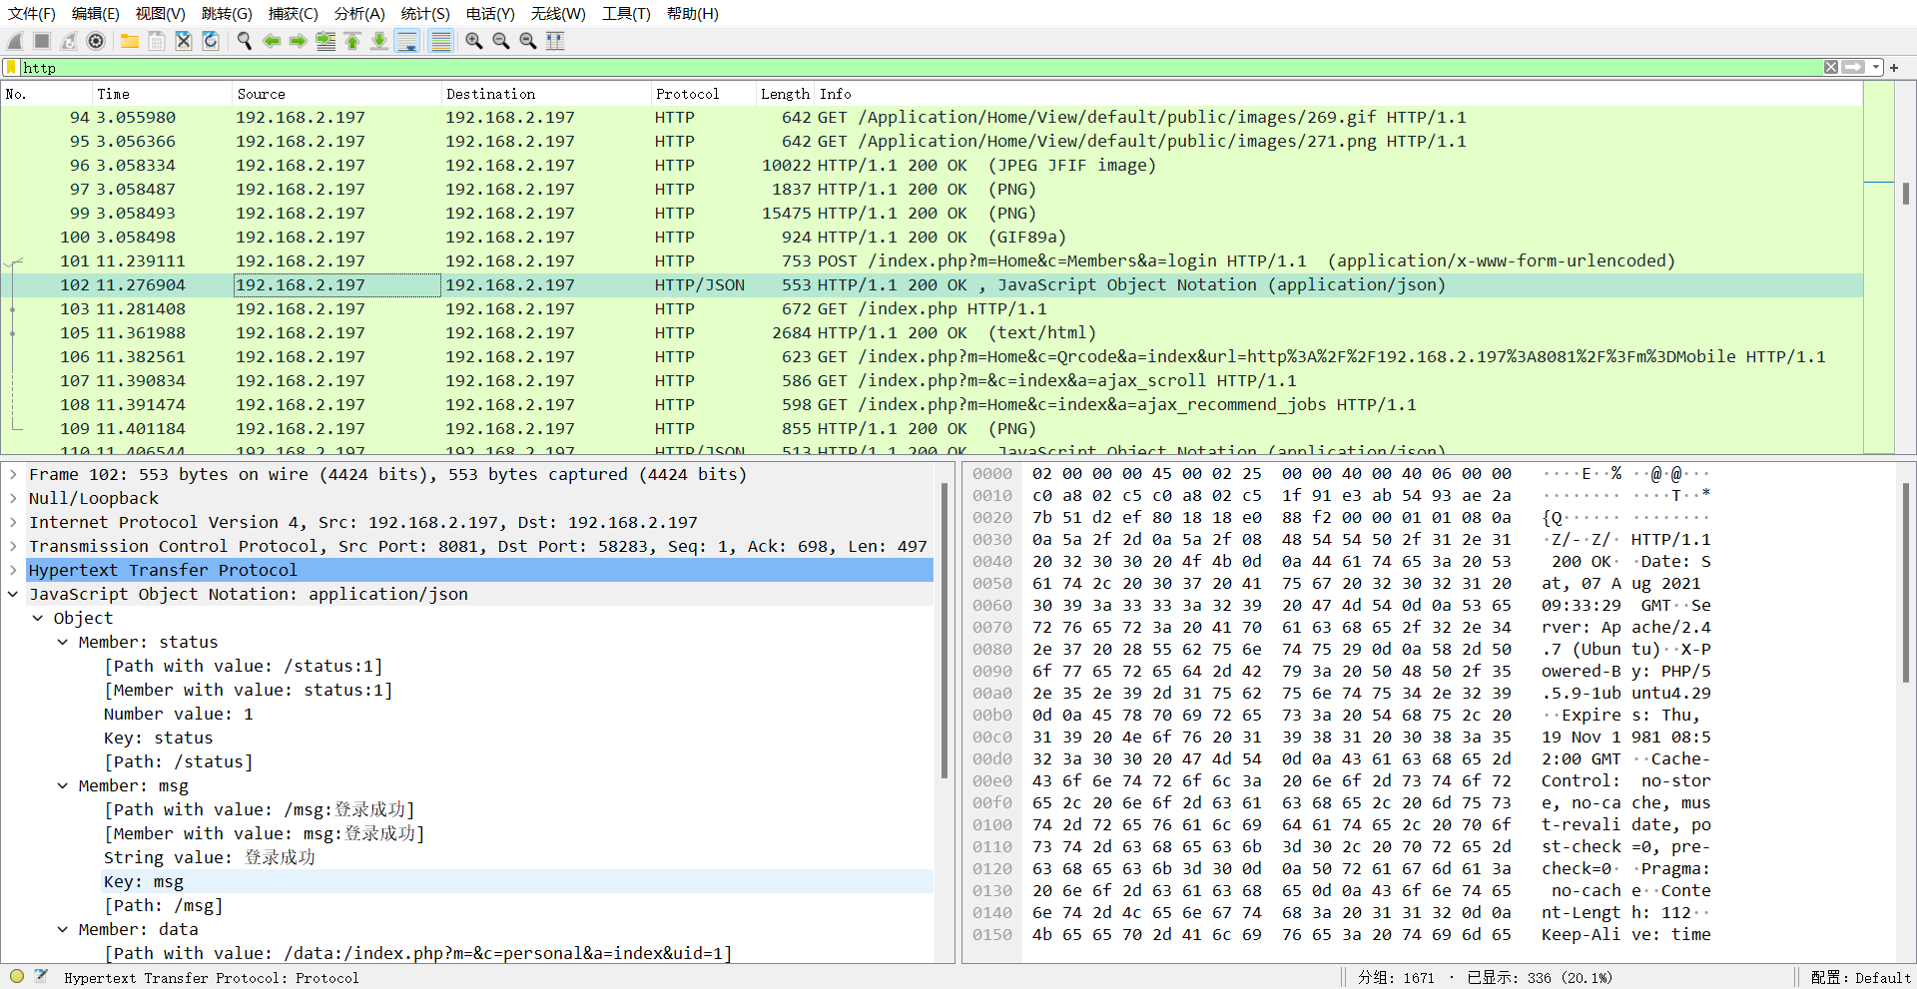The height and width of the screenshot is (989, 1917).
Task: Toggle packet list colorization
Action: (x=441, y=41)
